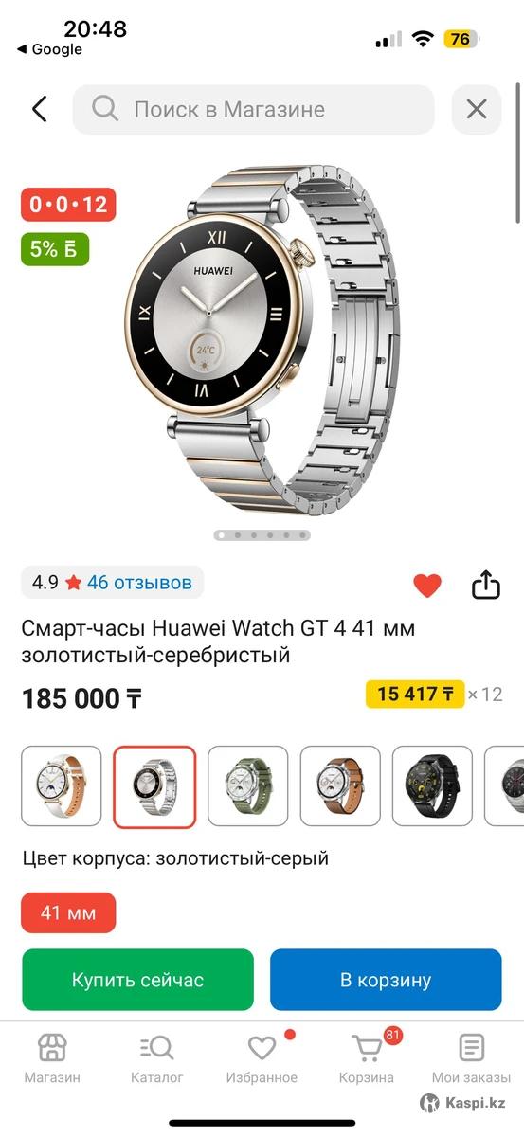Open Корзина cart with 81 badge

pyautogui.click(x=367, y=1058)
